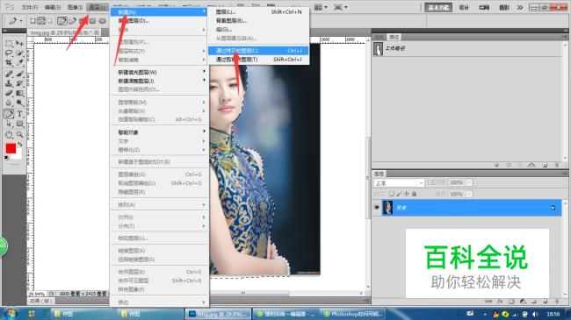Toggle visibility eye of background layer

[377, 208]
